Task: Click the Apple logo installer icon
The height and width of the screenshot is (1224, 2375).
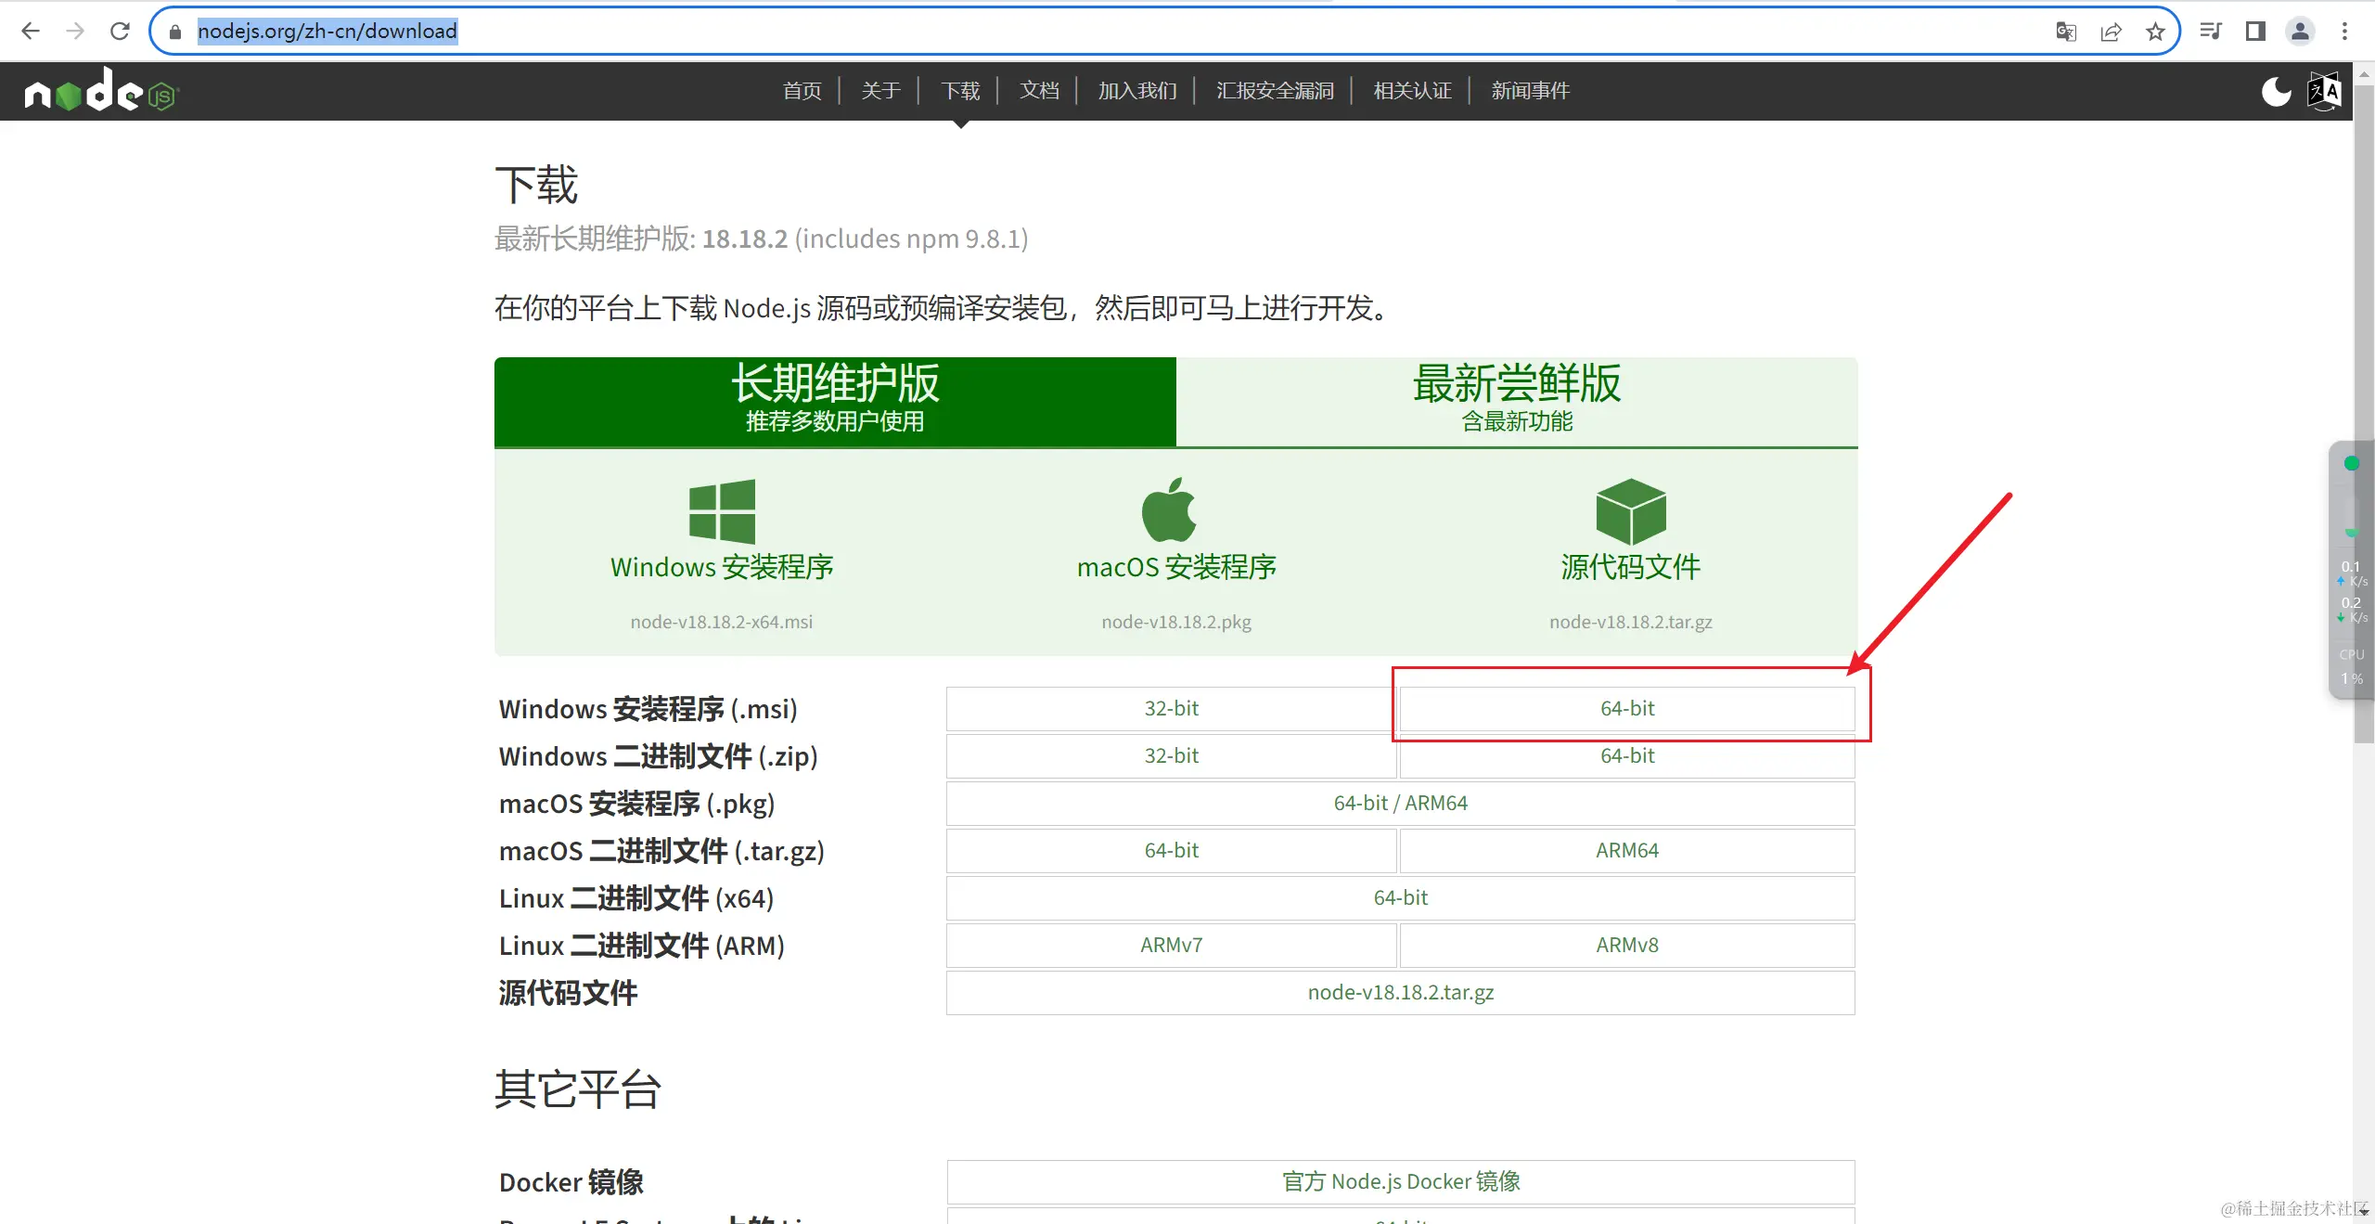Action: pos(1169,509)
